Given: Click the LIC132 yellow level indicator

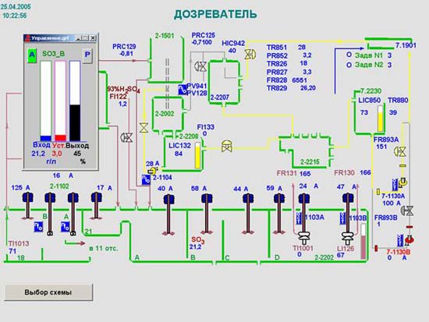Looking at the screenshot, I should [x=197, y=155].
